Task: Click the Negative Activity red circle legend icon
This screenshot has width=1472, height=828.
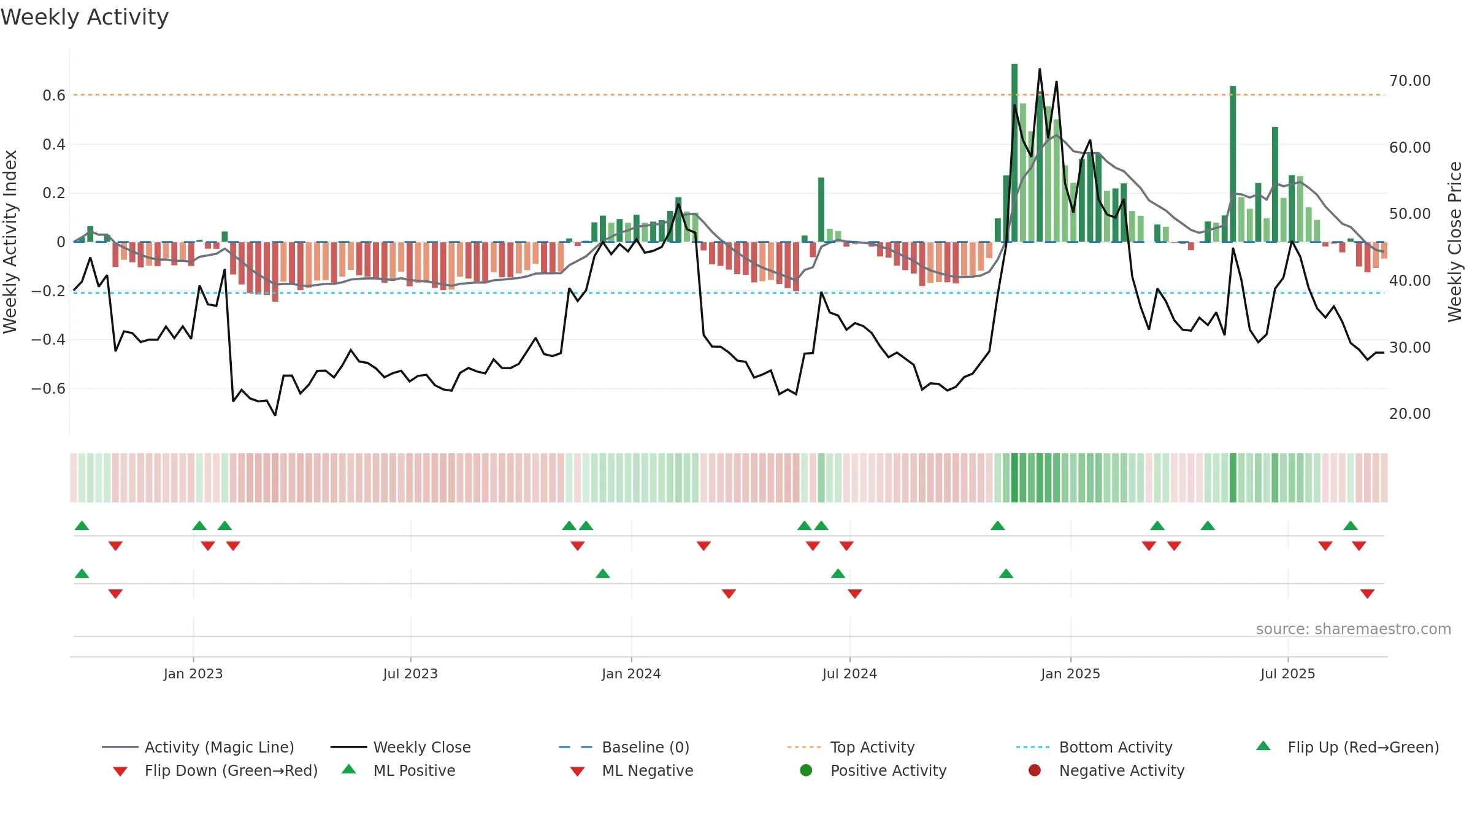Action: click(1035, 770)
